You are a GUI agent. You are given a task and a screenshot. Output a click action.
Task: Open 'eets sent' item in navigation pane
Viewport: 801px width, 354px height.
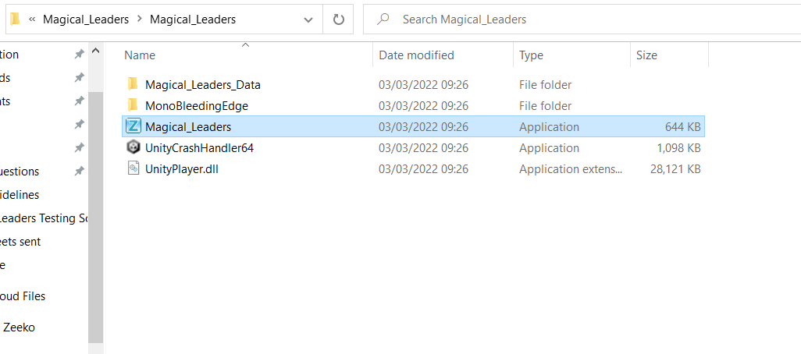pos(20,242)
